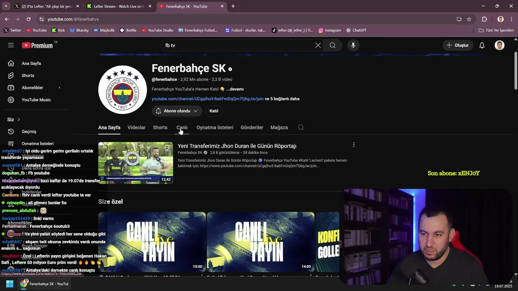Click the Fenerbahçe channel logo avatar
Screen dimensions: 518x291
click(123, 90)
